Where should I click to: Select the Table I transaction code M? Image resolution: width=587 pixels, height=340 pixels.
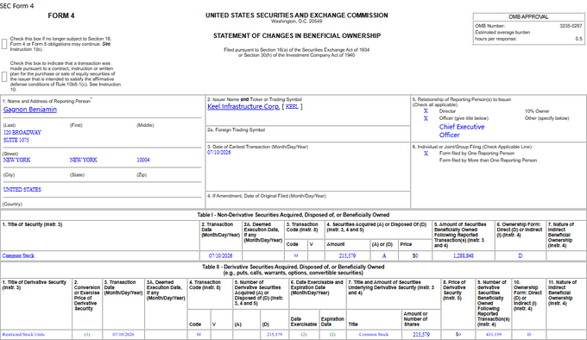(296, 255)
